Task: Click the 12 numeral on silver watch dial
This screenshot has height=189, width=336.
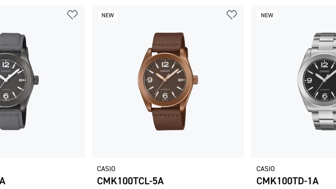Action: pyautogui.click(x=324, y=65)
